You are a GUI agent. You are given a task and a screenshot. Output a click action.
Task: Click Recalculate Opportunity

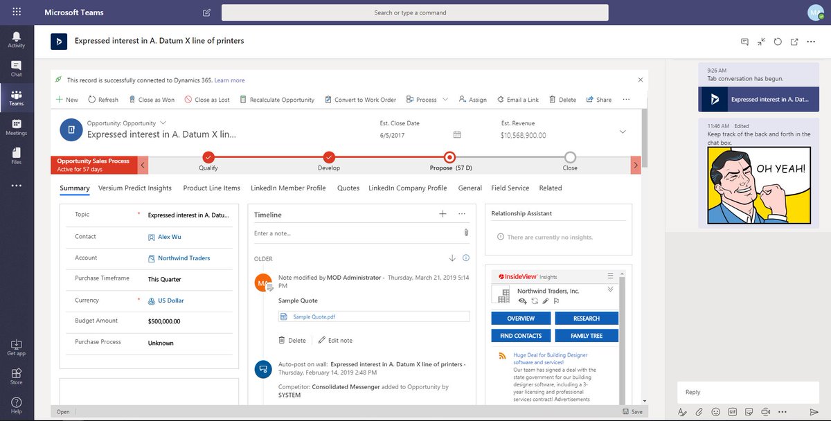[x=277, y=100]
